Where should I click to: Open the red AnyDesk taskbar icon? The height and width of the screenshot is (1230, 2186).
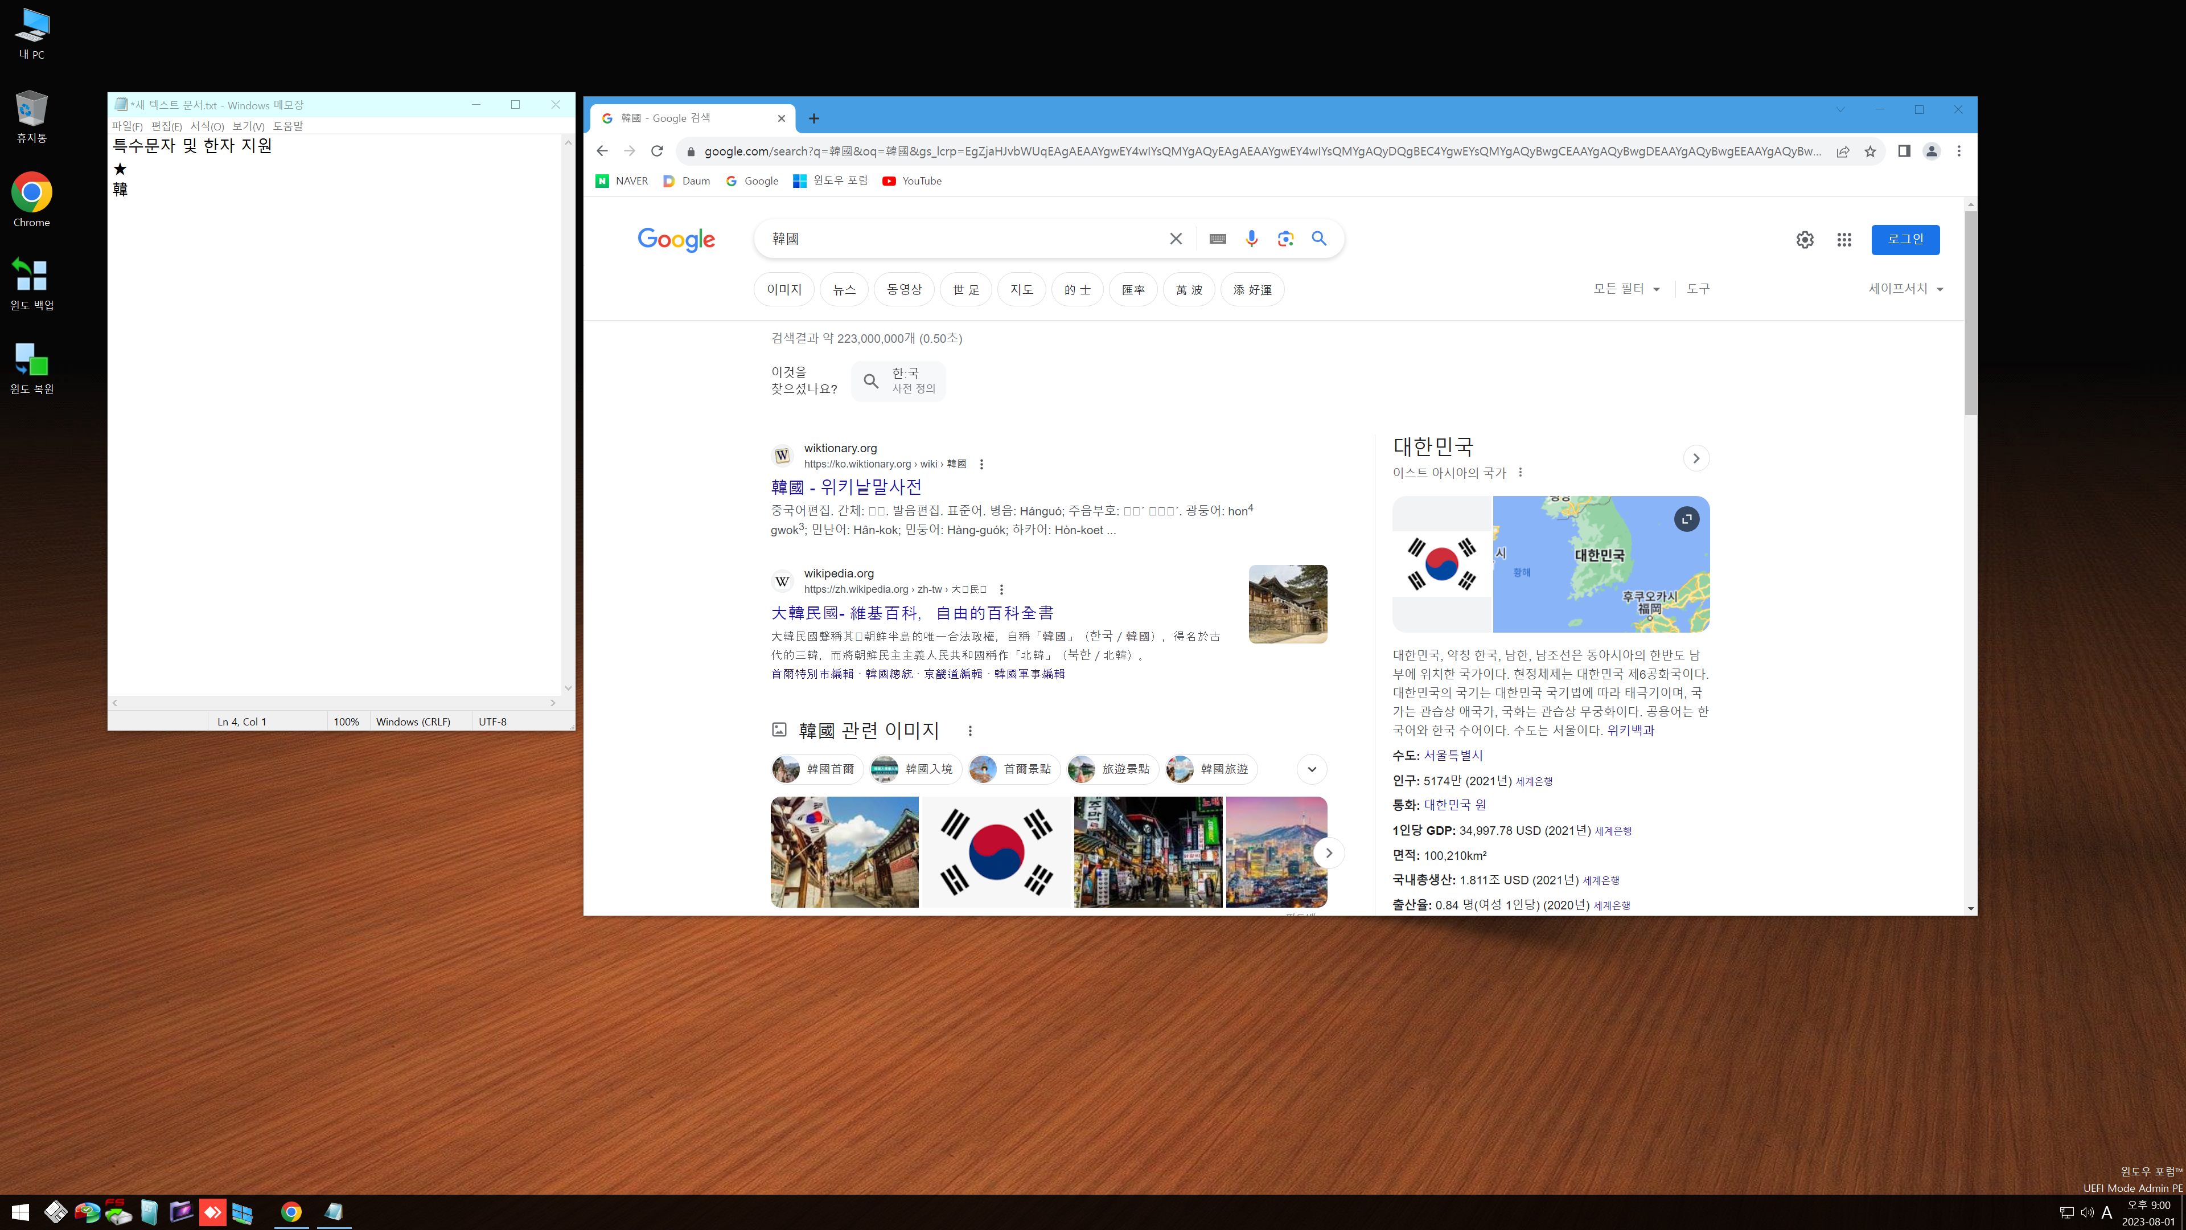[x=212, y=1212]
